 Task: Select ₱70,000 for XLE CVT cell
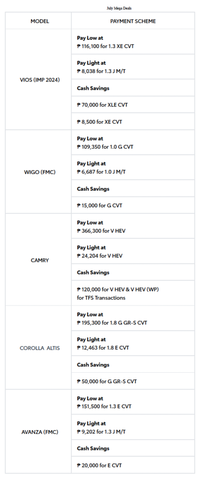click(133, 104)
